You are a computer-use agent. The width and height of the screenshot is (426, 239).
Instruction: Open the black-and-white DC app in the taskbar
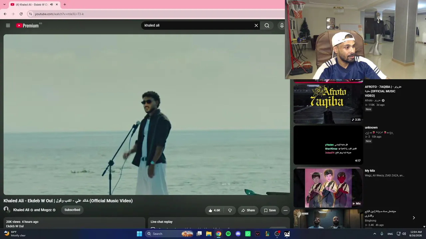coord(287,234)
